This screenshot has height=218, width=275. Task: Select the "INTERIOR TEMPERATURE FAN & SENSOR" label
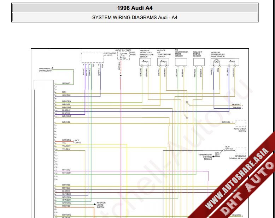[x=218, y=54]
